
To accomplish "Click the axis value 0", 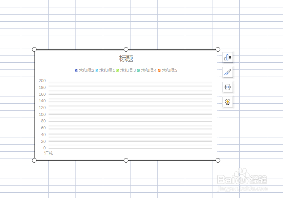I will point(44,148).
